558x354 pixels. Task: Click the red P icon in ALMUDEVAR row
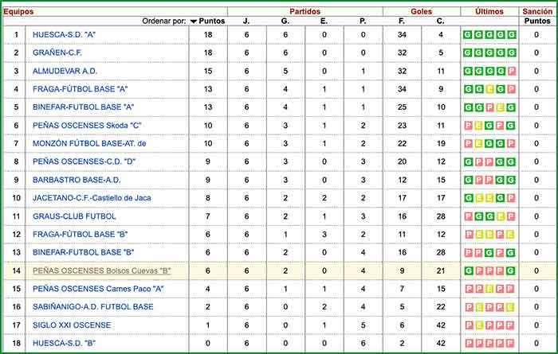point(511,71)
